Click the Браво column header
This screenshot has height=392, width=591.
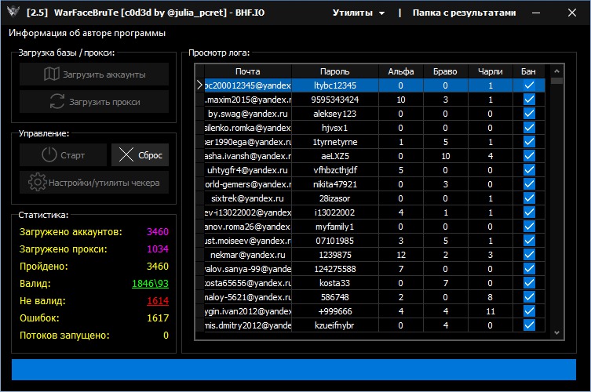point(445,71)
